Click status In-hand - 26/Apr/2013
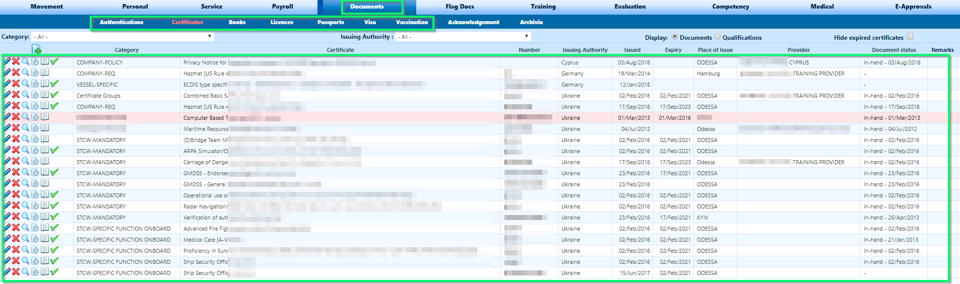Viewport: 960px width, 284px height. click(891, 218)
